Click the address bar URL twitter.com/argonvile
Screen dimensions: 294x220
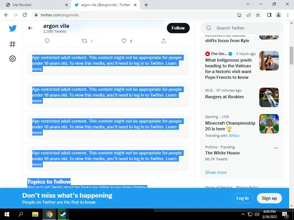(x=60, y=15)
